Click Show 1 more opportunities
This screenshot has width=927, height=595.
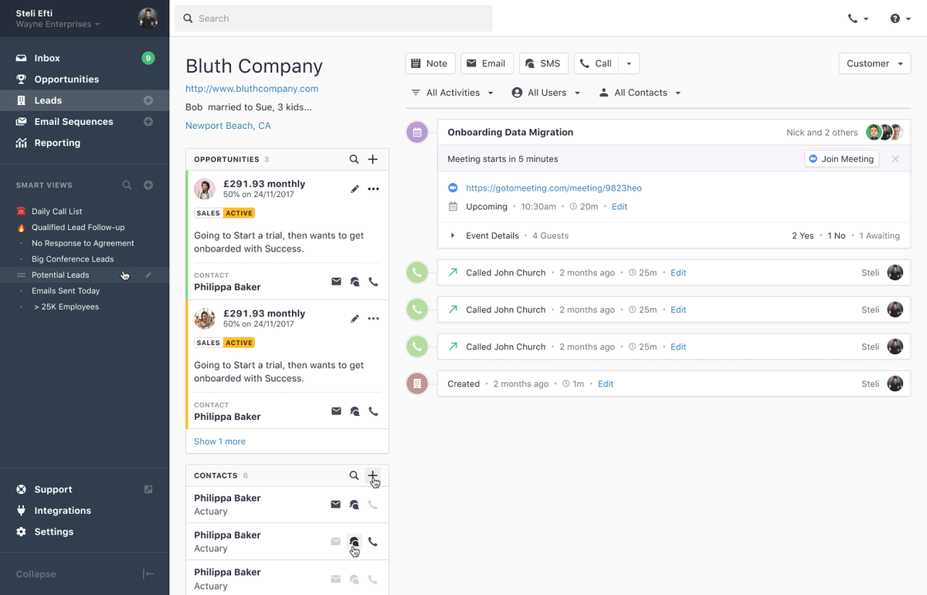219,441
